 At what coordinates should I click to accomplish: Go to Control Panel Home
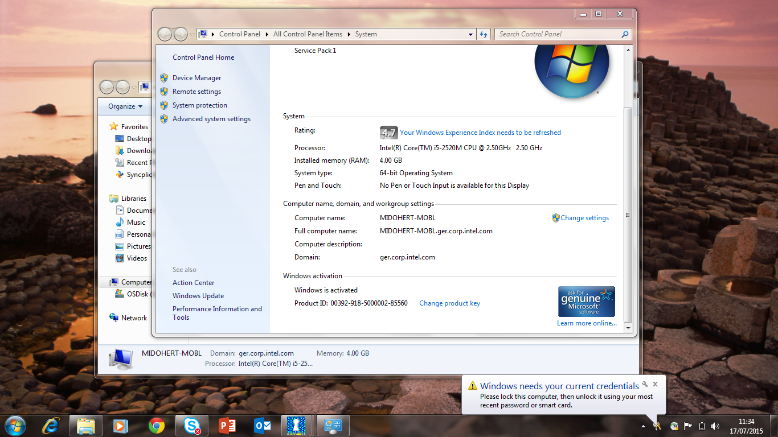(x=203, y=57)
